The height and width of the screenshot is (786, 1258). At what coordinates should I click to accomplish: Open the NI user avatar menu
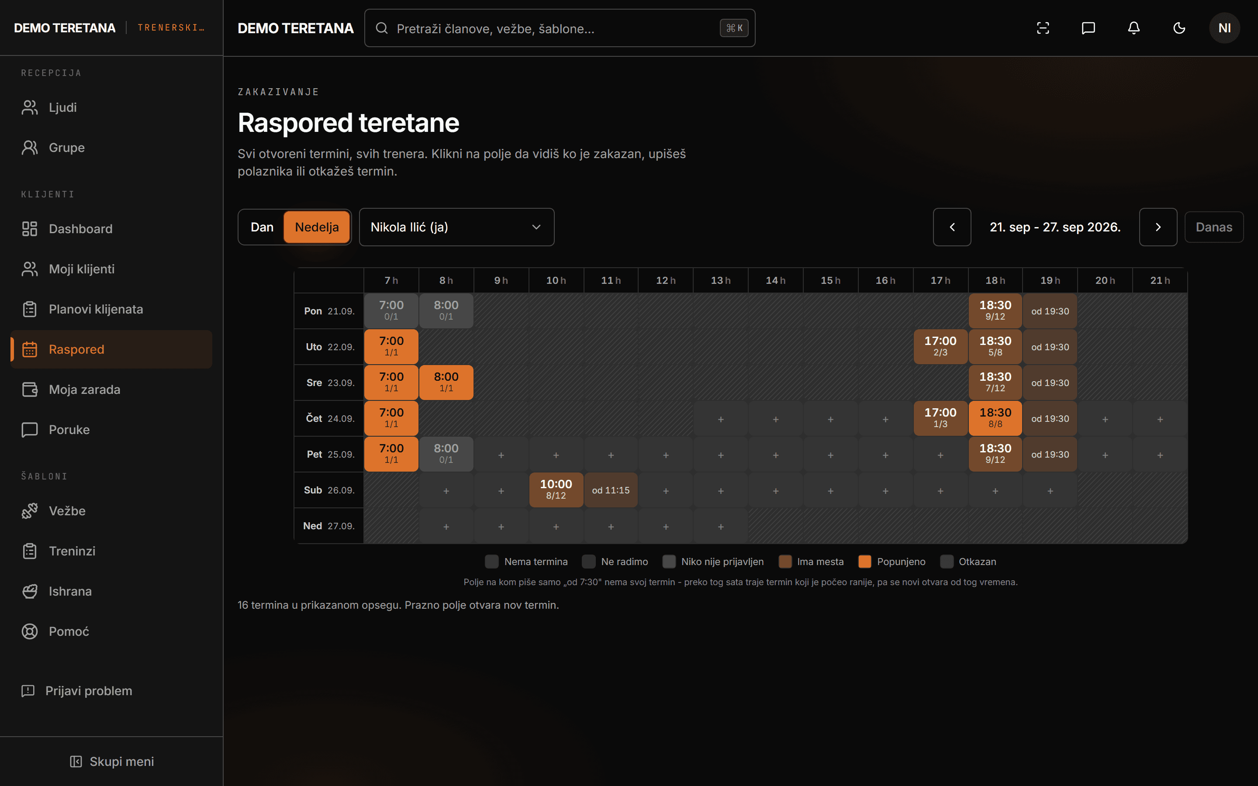click(1224, 28)
